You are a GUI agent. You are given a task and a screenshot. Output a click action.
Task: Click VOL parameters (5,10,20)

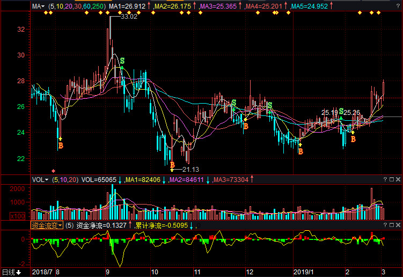pos(65,180)
